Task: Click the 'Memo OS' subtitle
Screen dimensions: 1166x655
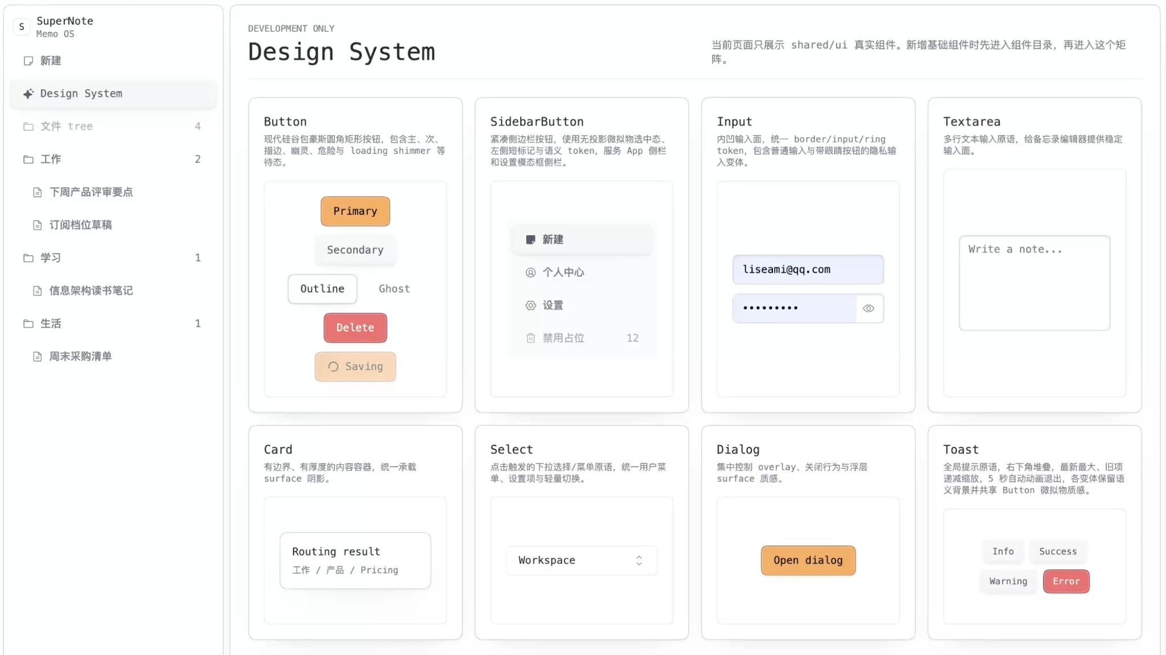Action: [55, 34]
